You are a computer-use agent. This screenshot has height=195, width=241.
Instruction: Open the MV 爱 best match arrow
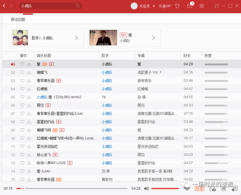(x=153, y=38)
